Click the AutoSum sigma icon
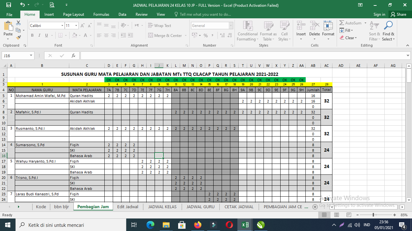The width and height of the screenshot is (412, 231). [342, 23]
